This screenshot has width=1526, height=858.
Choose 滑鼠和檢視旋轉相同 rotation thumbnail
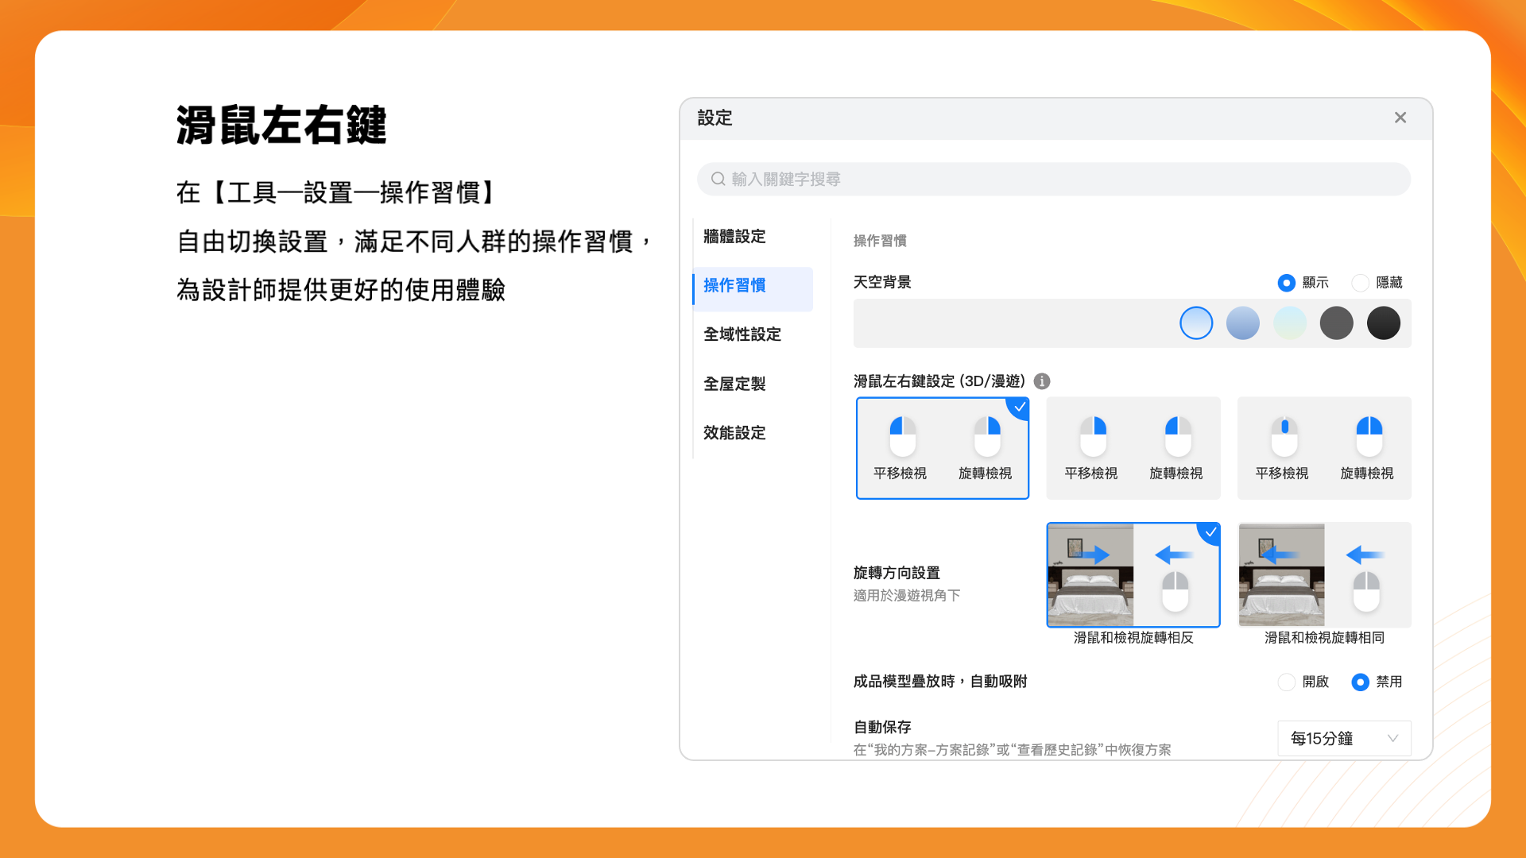pos(1324,574)
